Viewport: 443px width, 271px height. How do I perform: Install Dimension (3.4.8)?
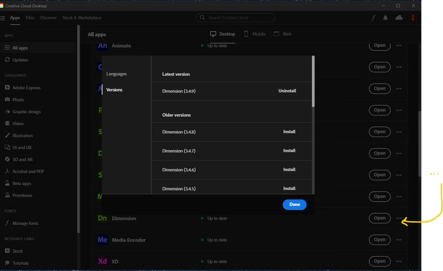click(289, 132)
